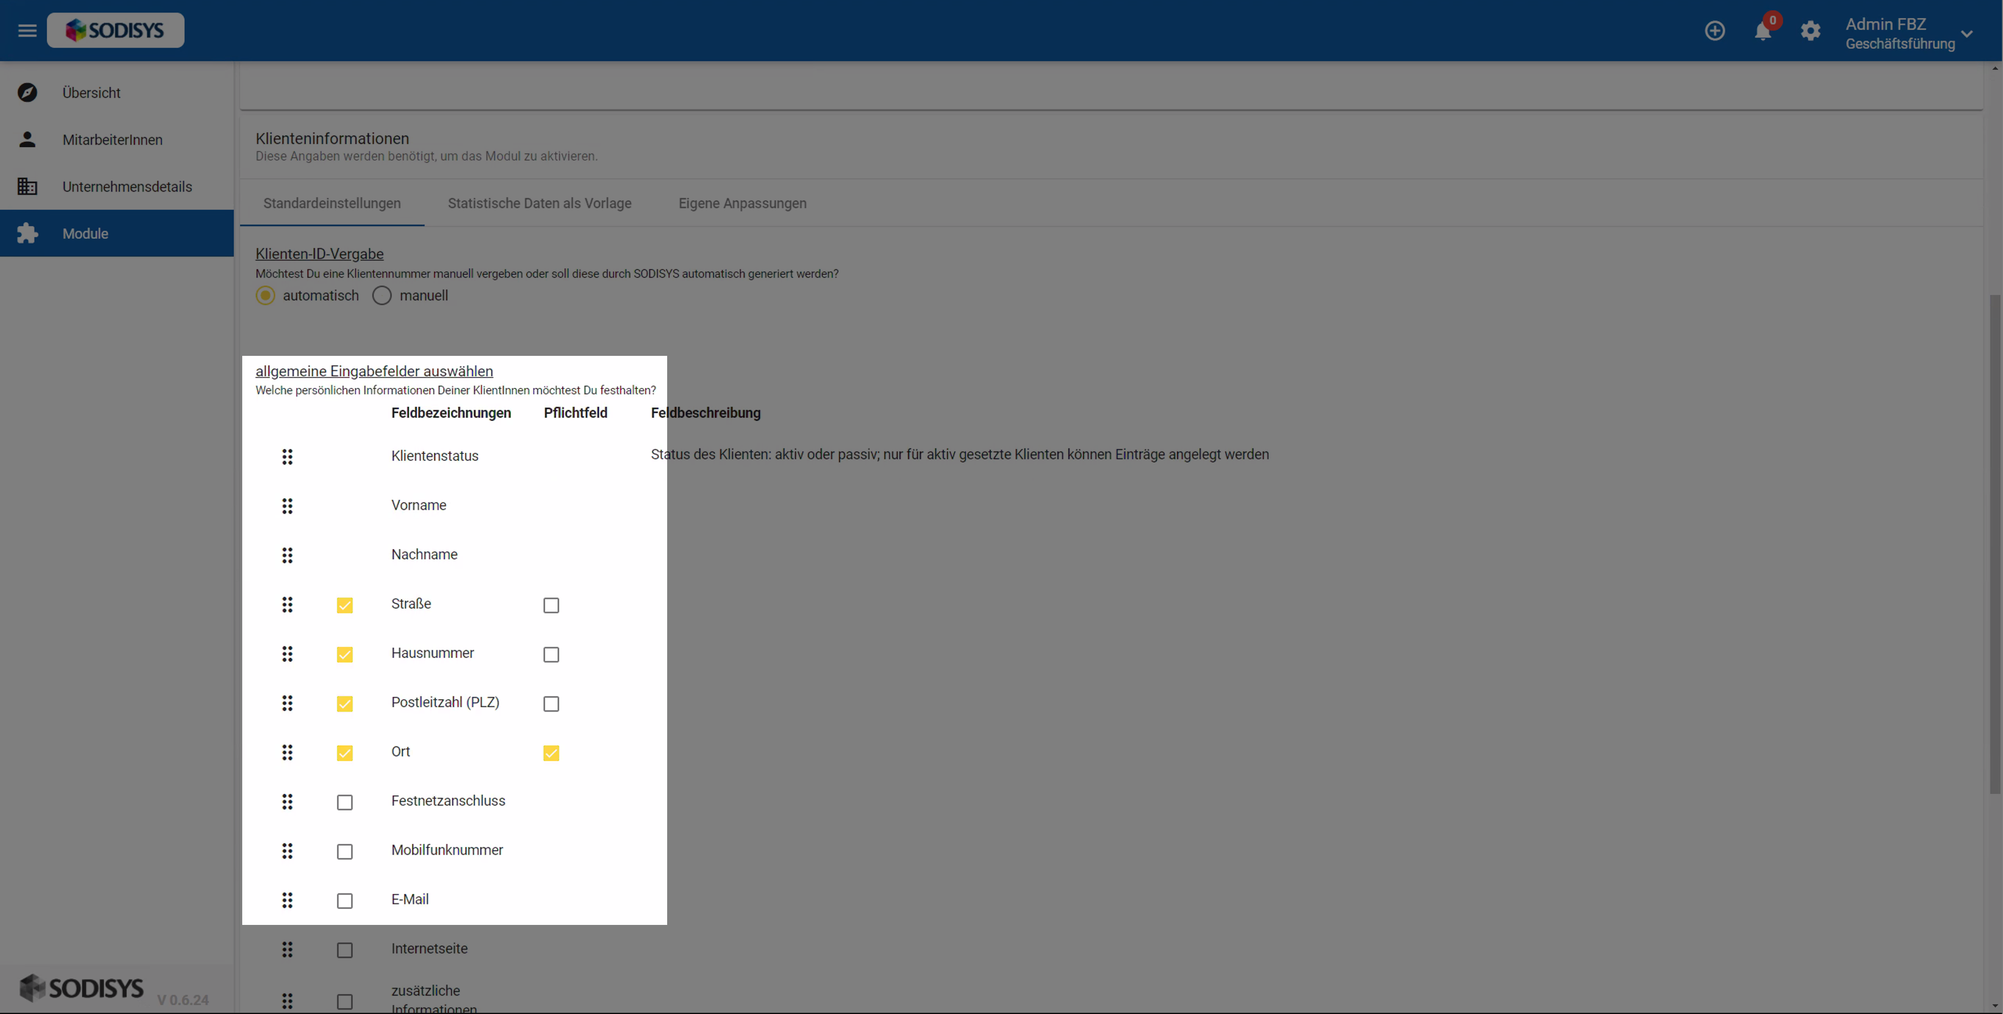Viewport: 2003px width, 1014px height.
Task: Click the Module puzzle piece icon
Action: 27,233
